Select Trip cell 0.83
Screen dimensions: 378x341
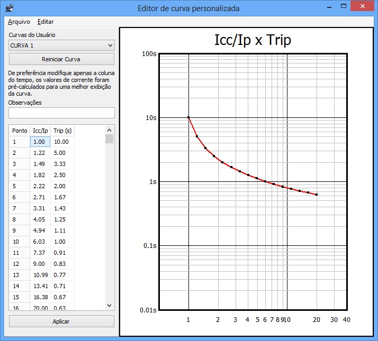tap(62, 264)
